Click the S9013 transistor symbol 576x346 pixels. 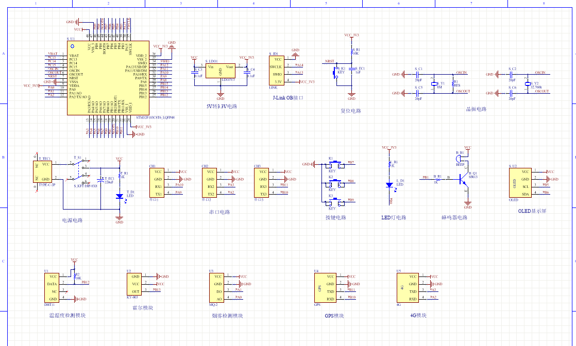[464, 177]
